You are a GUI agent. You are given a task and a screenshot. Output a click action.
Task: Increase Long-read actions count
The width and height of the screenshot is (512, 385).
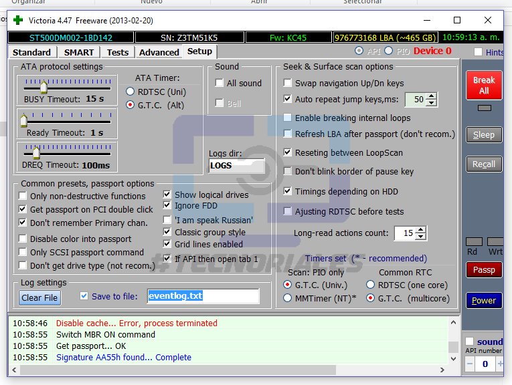point(421,230)
